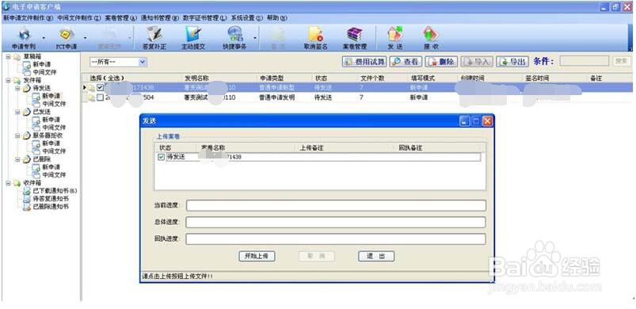Click the 上传备注 column header in dialog
This screenshot has width=636, height=309.
311,148
